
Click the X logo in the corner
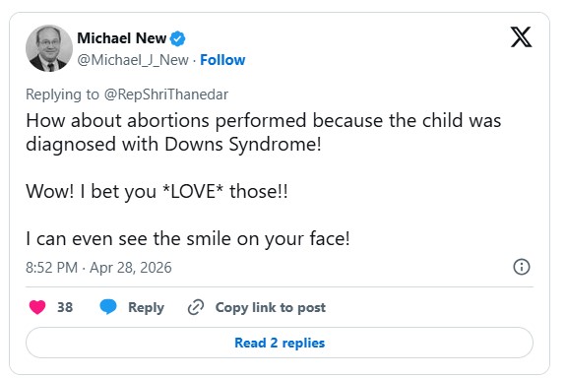coord(521,36)
